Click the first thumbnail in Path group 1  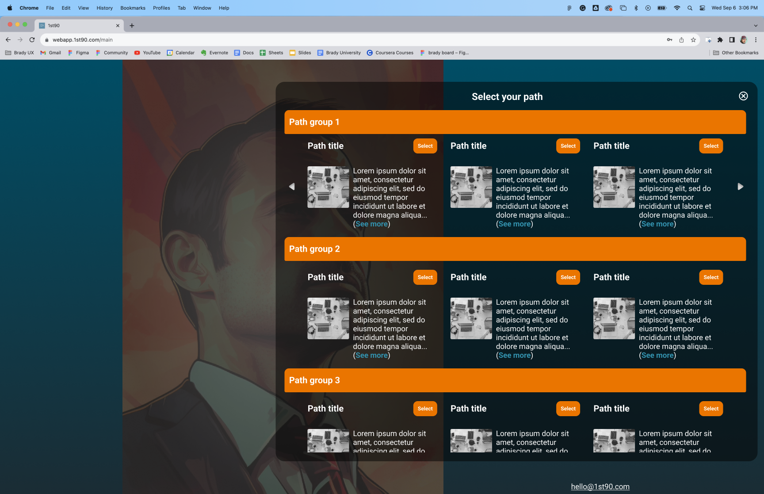328,187
